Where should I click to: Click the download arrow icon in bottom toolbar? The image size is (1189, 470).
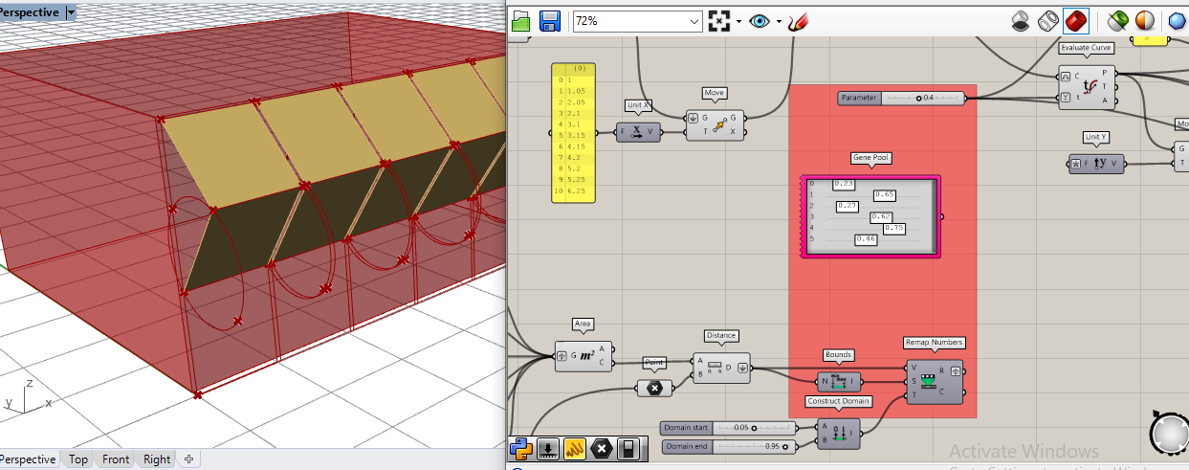tap(548, 448)
